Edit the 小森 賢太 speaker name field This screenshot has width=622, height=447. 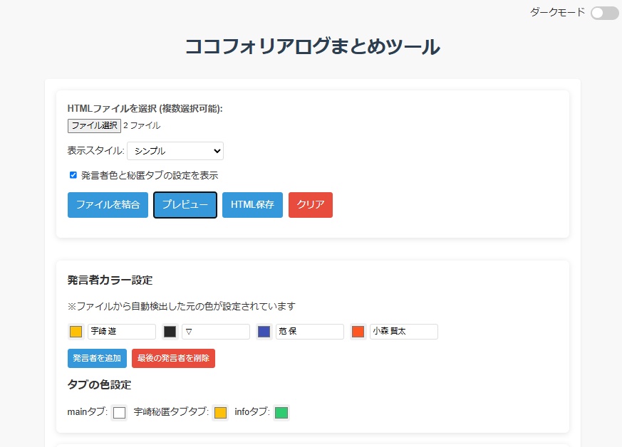[403, 331]
